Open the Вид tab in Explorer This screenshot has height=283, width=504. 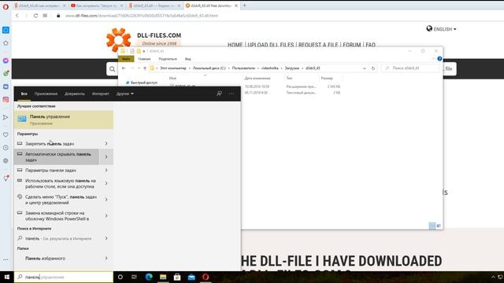pyautogui.click(x=188, y=59)
